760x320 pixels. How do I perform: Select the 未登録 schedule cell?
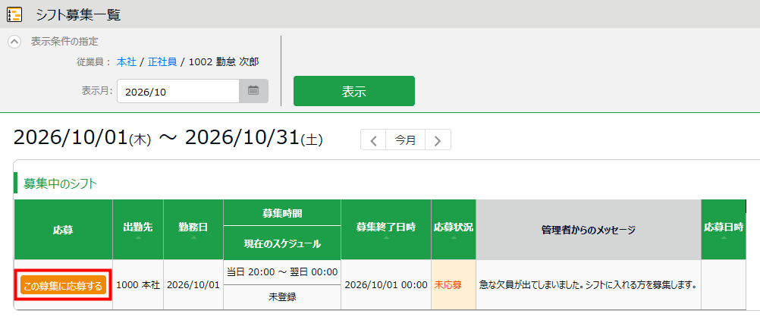282,296
